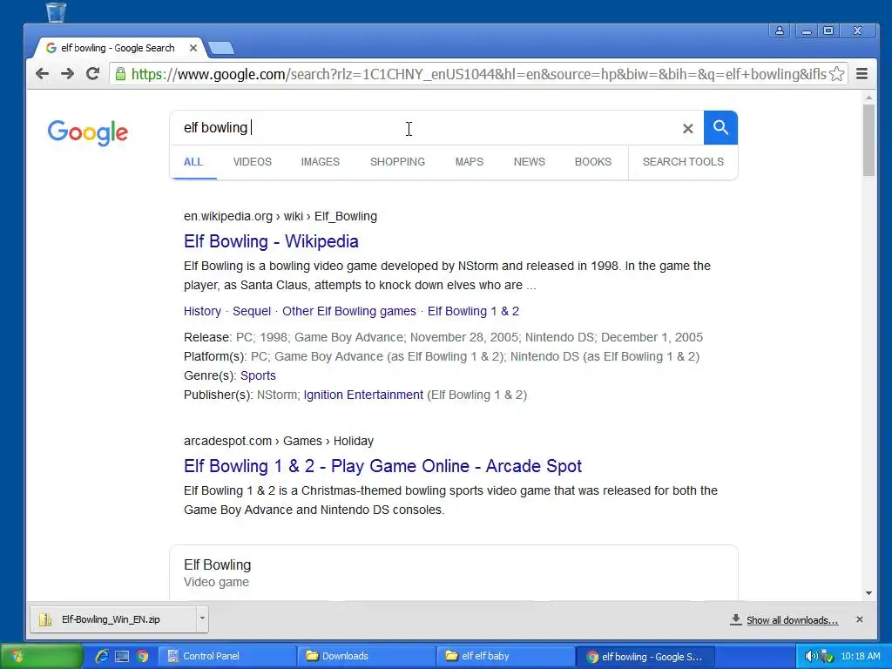Click the Show Desktop quick launch icon
The height and width of the screenshot is (669, 892).
point(122,656)
